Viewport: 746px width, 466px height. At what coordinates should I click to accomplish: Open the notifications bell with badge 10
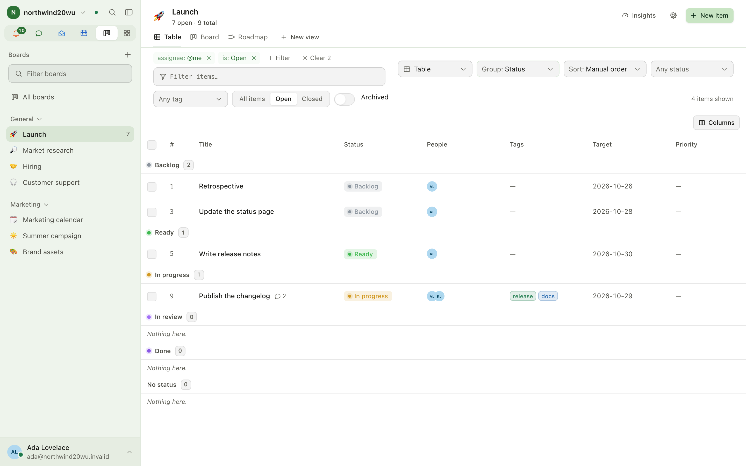point(16,33)
